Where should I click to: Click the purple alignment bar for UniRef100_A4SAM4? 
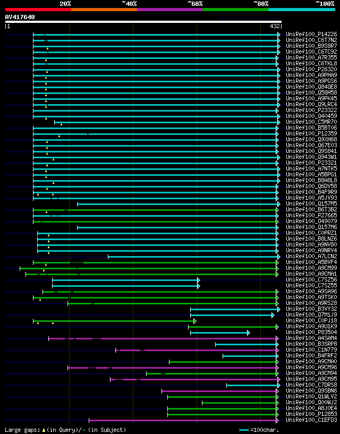point(163,338)
